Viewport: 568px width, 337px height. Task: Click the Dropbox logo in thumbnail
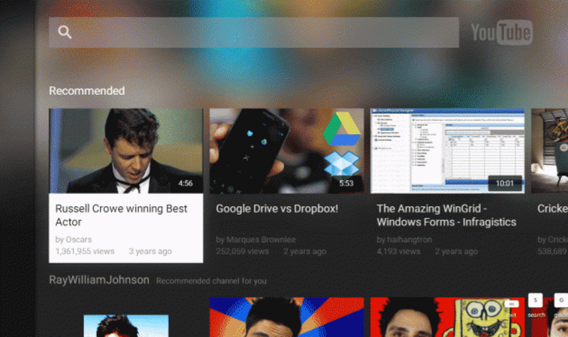click(x=342, y=164)
